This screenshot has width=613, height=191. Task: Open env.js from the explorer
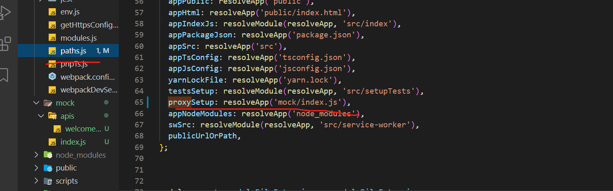coord(70,12)
